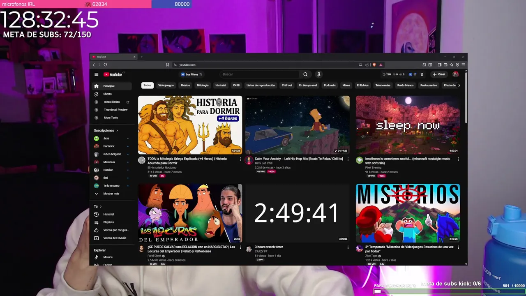Image resolution: width=526 pixels, height=296 pixels.
Task: Open the Calm Your Anxiety lofi thumbnail
Action: tap(298, 125)
